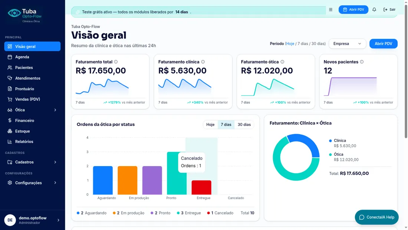Image resolution: width=408 pixels, height=230 pixels.
Task: Click the purple Pronto bar
Action: [152, 180]
